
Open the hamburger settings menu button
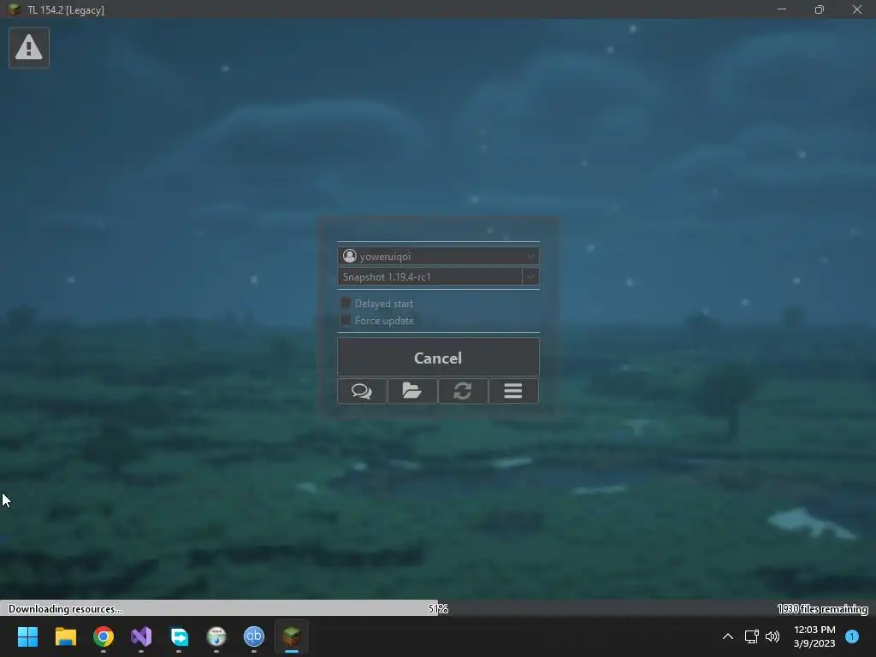point(513,390)
